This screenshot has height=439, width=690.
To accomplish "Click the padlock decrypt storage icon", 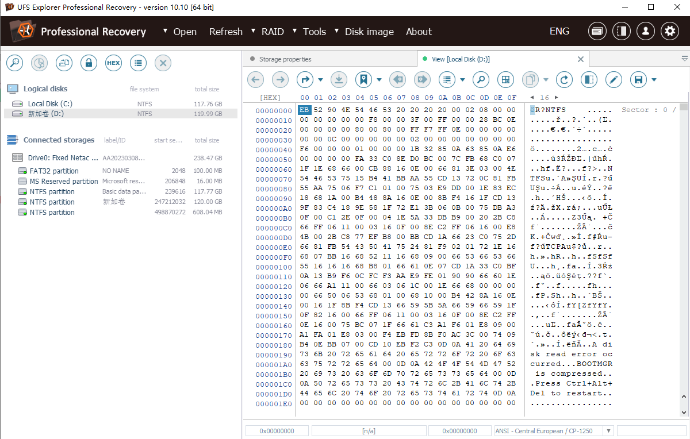I will click(89, 63).
